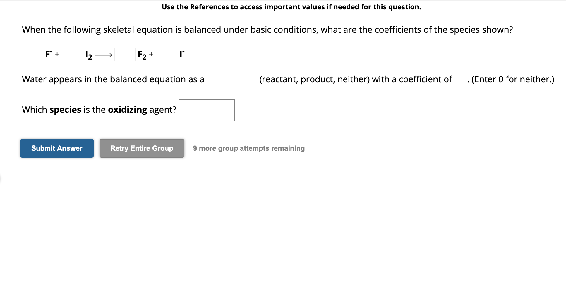This screenshot has height=304, width=566.
Task: Click the first empty coefficient field
Action: coord(32,54)
